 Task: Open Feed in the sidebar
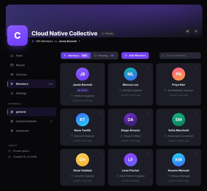pos(31,56)
